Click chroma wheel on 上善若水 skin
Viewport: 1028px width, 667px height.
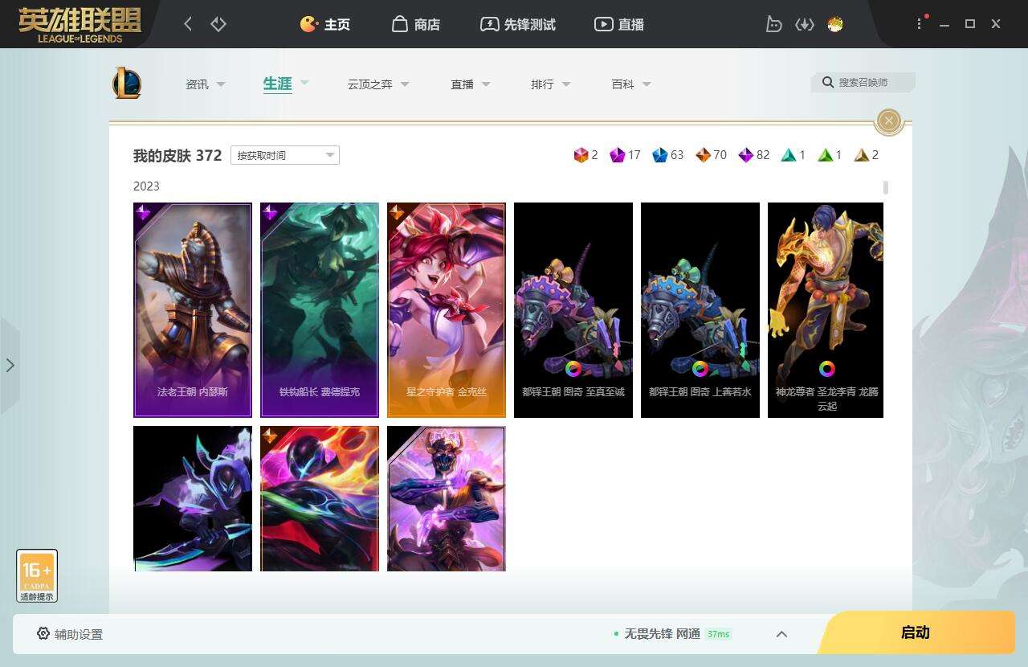(x=700, y=369)
